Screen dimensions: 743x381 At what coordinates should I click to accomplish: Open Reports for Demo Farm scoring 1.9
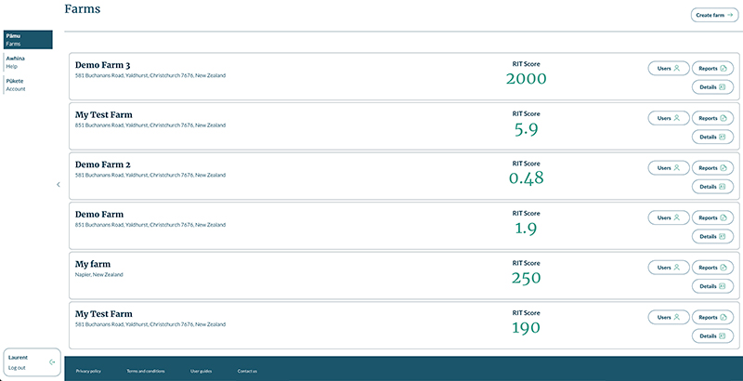[712, 217]
